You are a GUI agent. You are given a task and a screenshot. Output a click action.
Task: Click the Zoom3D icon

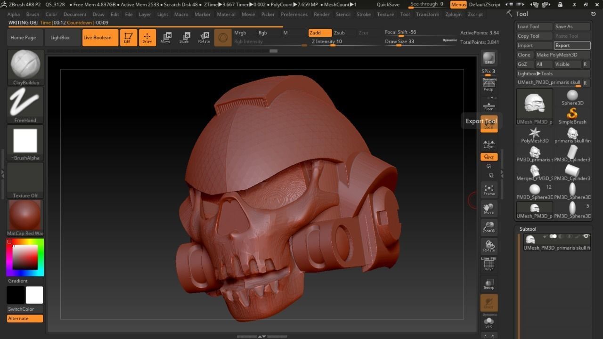click(489, 227)
